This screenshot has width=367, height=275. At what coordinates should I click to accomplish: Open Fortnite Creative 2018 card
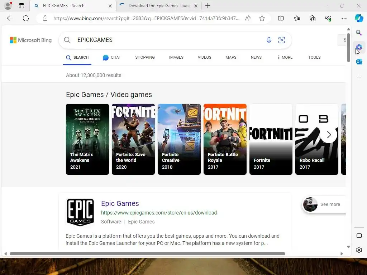(x=179, y=139)
